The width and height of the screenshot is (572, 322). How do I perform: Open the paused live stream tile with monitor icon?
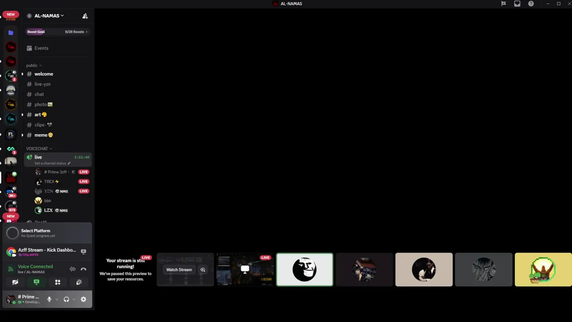coord(245,270)
